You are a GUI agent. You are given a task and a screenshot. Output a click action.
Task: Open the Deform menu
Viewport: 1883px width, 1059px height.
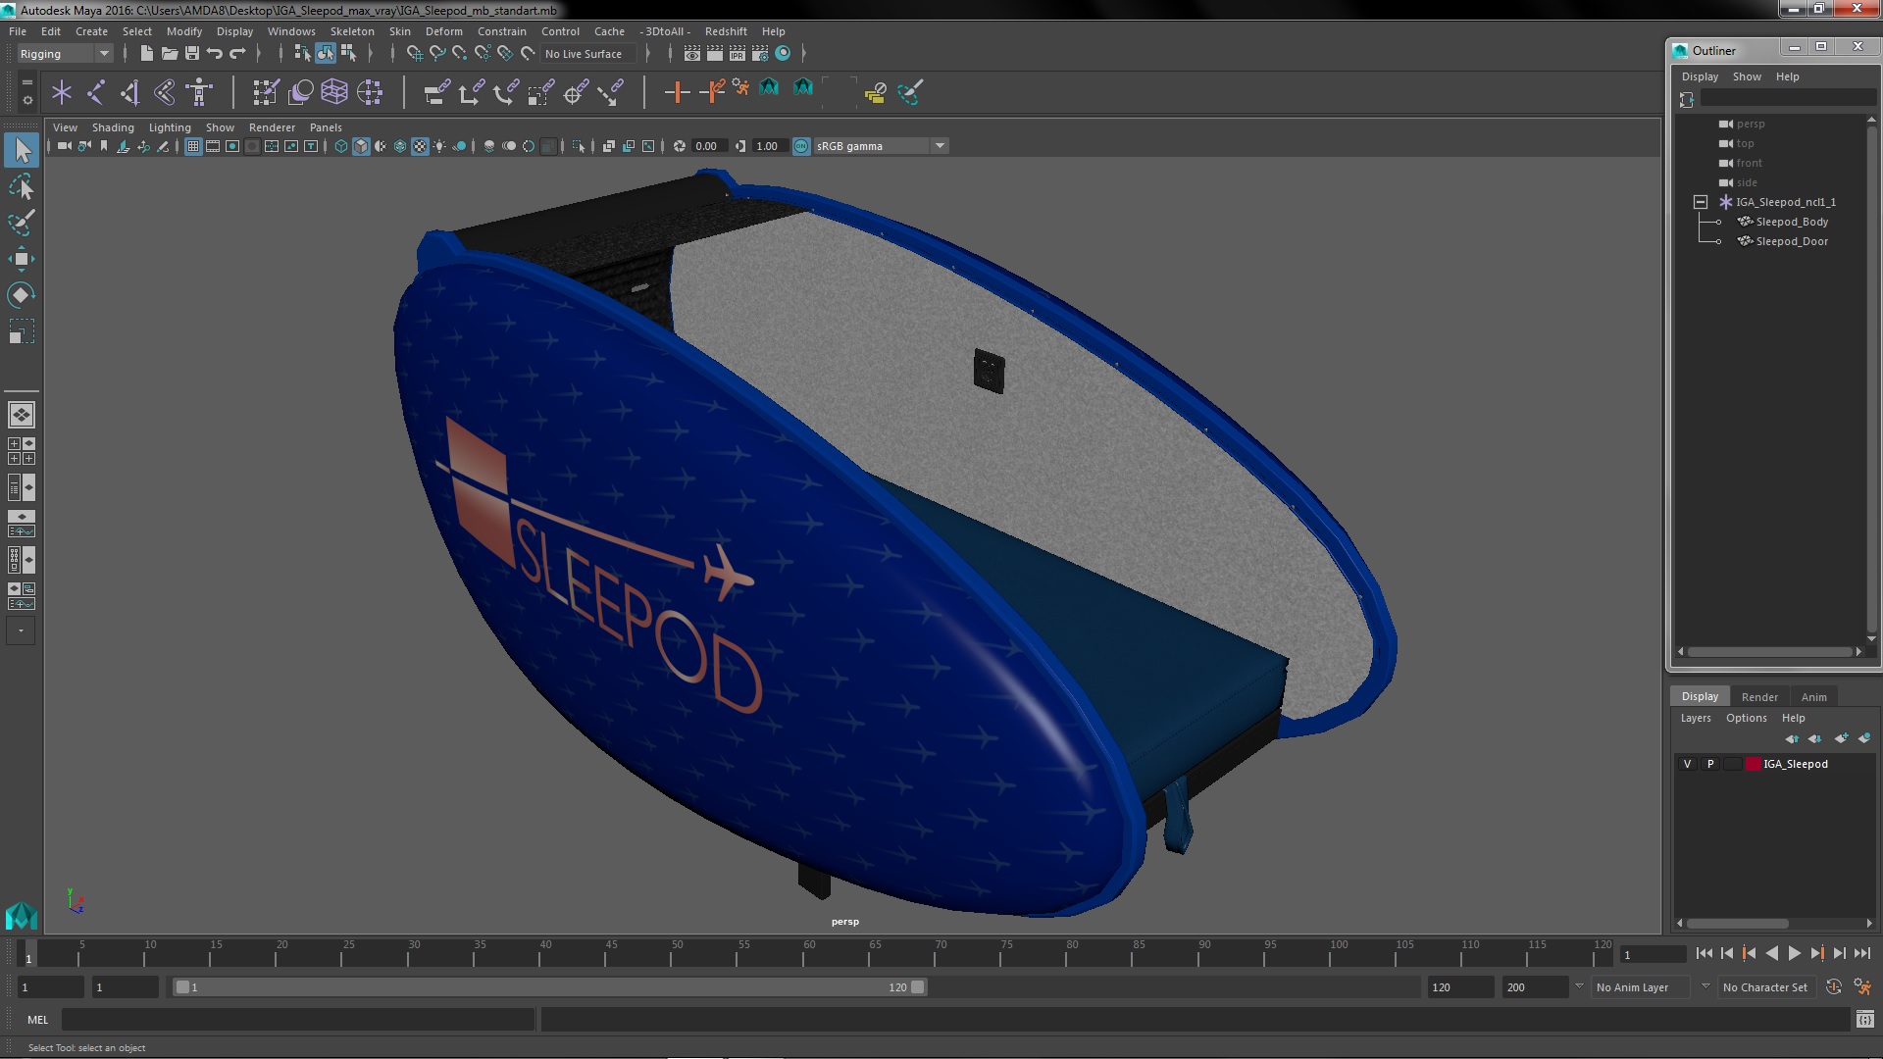(x=444, y=31)
